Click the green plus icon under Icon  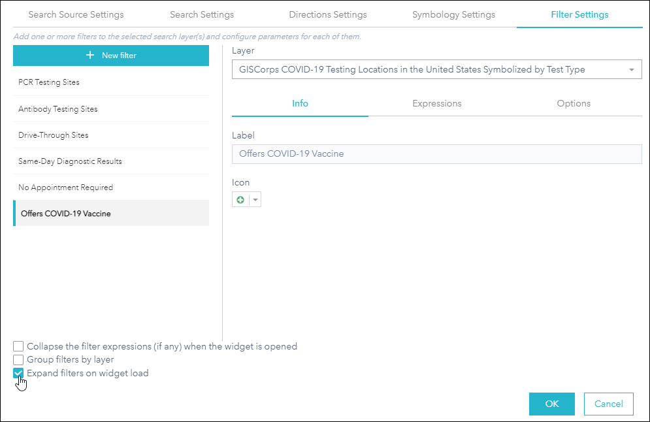tap(240, 200)
